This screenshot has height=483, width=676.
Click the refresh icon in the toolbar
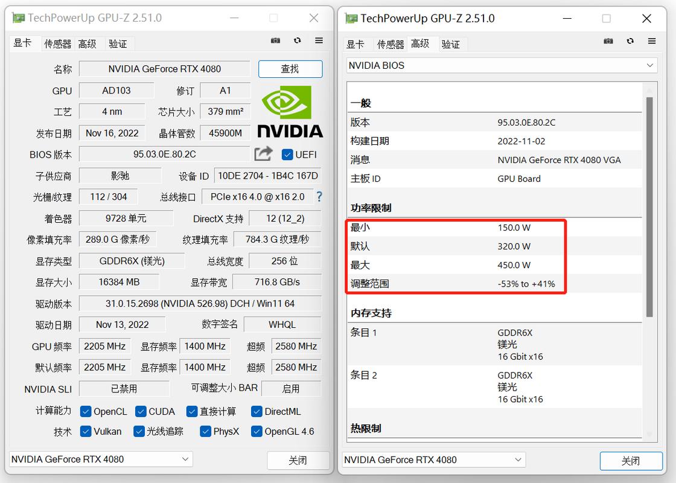tap(297, 40)
